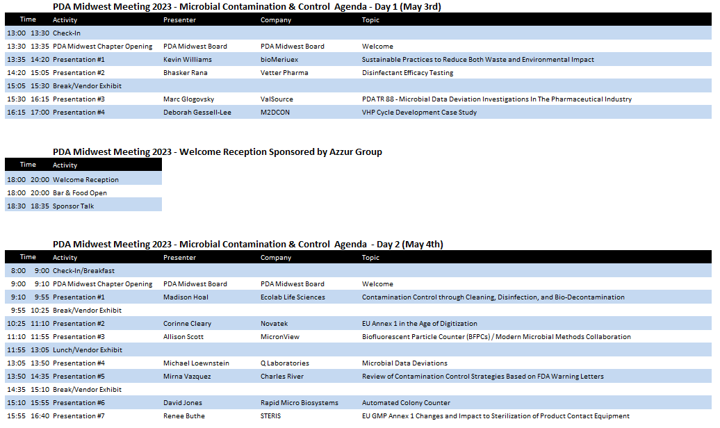Select the EU GMP Annex 1 Changes topic
This screenshot has height=428, width=720.
(496, 416)
